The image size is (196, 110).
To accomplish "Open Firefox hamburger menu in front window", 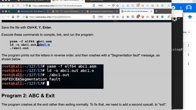I will click(x=168, y=17).
